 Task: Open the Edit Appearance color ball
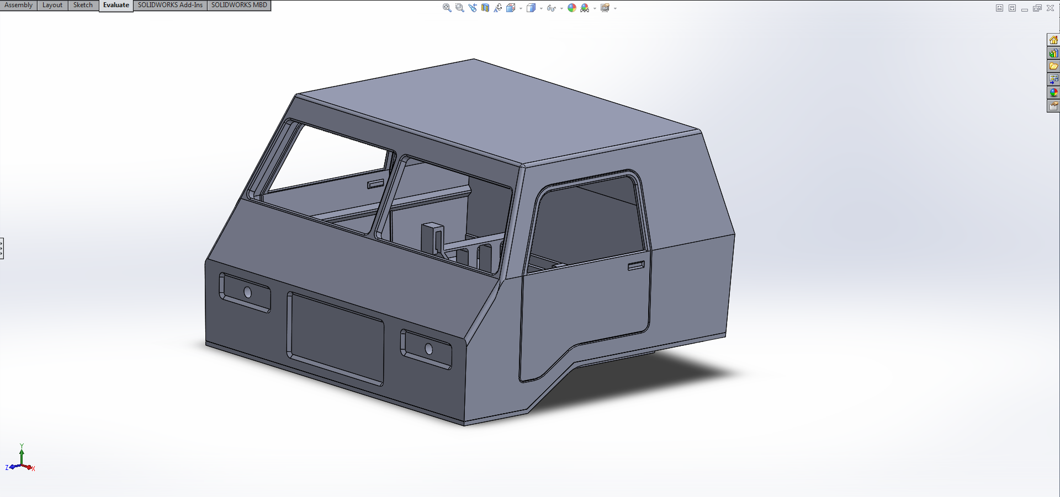coord(572,8)
